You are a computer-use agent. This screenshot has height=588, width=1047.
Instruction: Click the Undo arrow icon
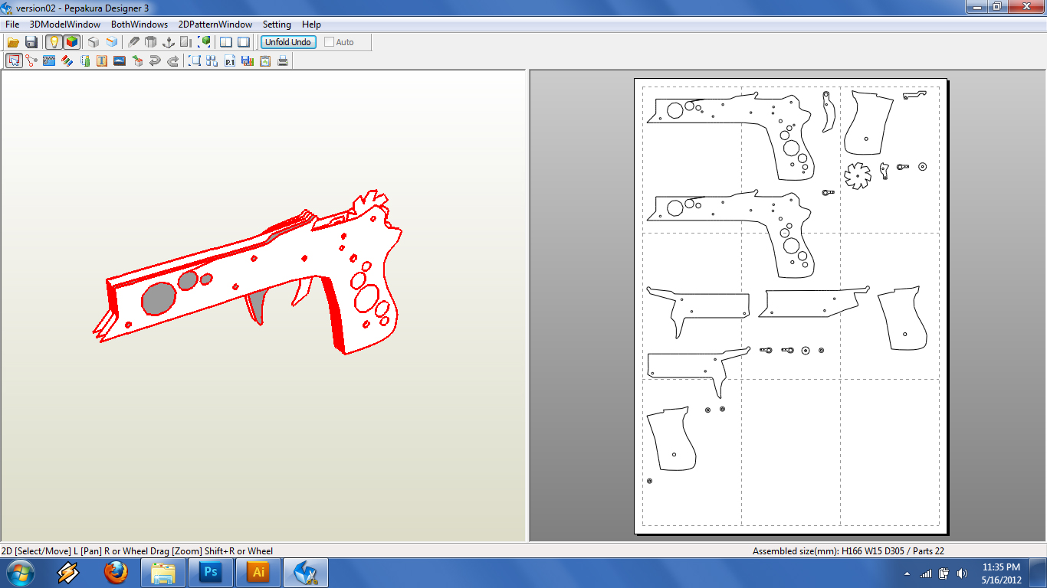click(x=155, y=60)
